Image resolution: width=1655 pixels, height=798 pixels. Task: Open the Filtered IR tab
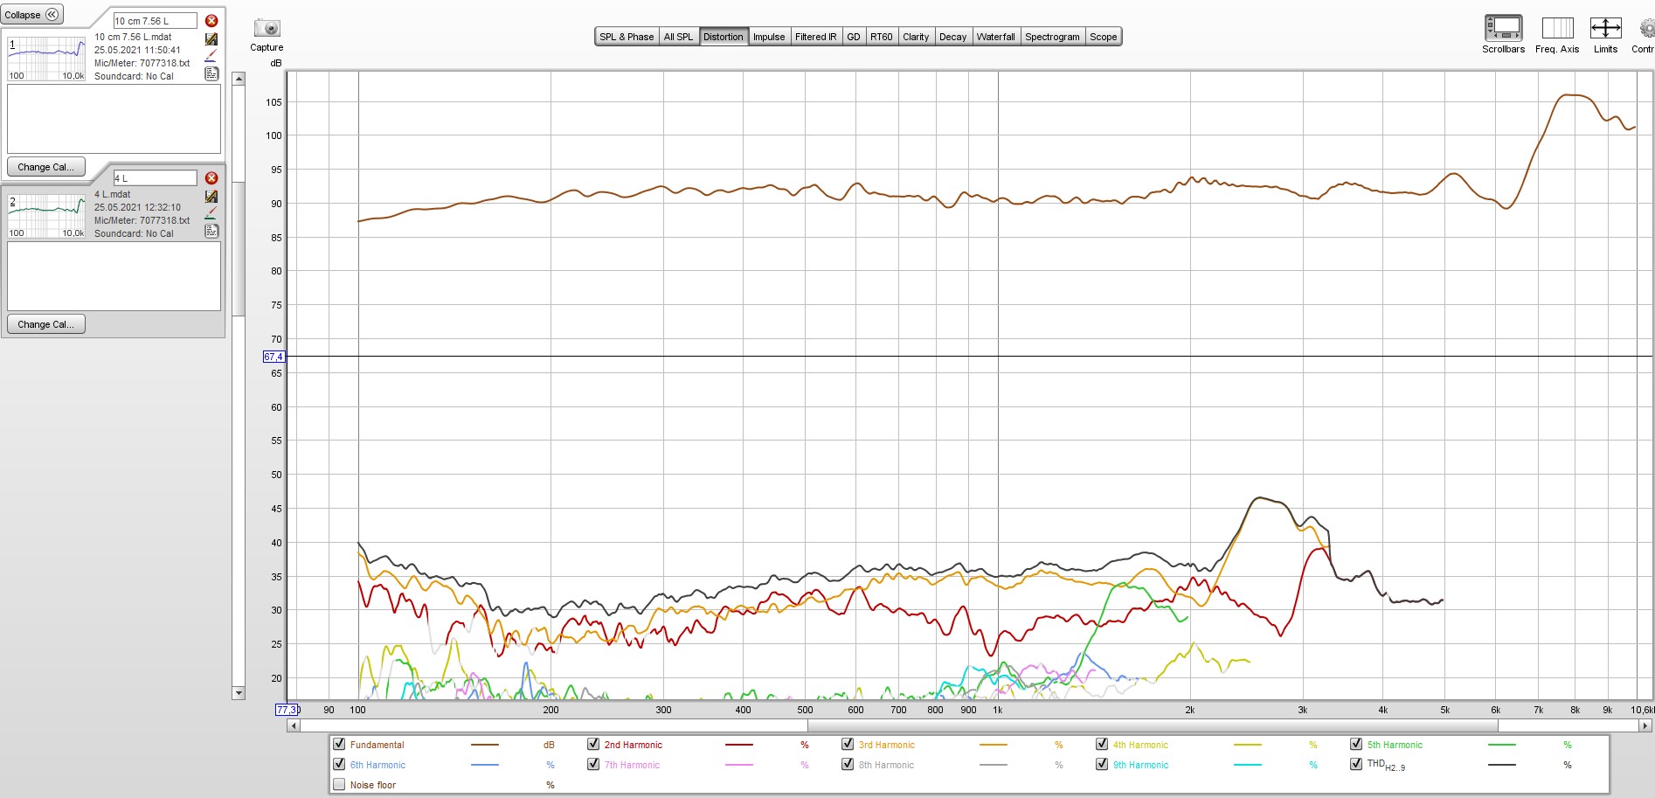click(x=816, y=37)
